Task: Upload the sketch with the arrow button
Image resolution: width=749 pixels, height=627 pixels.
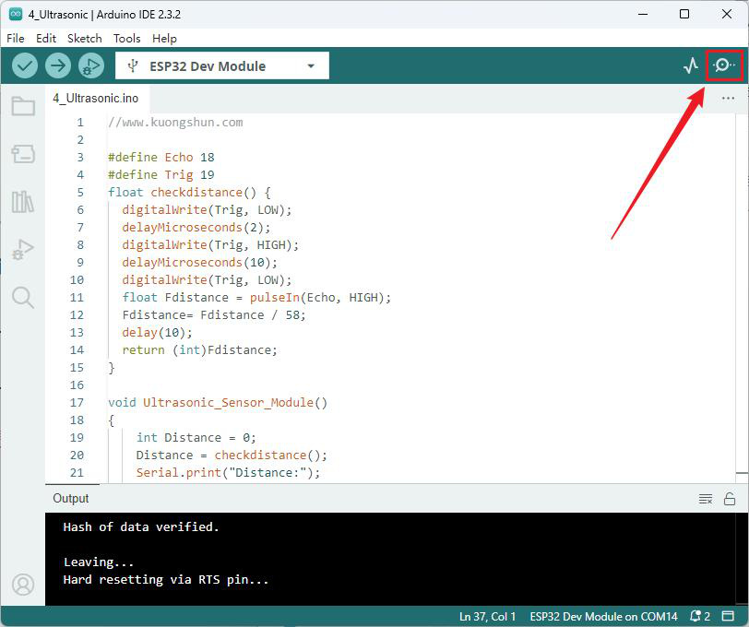Action: coord(58,65)
